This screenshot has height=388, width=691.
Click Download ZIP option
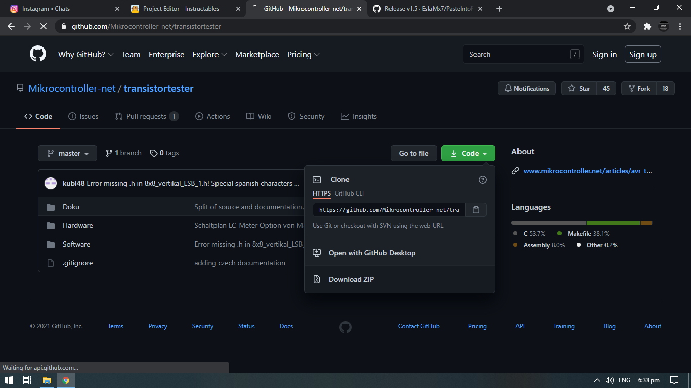coord(400,279)
